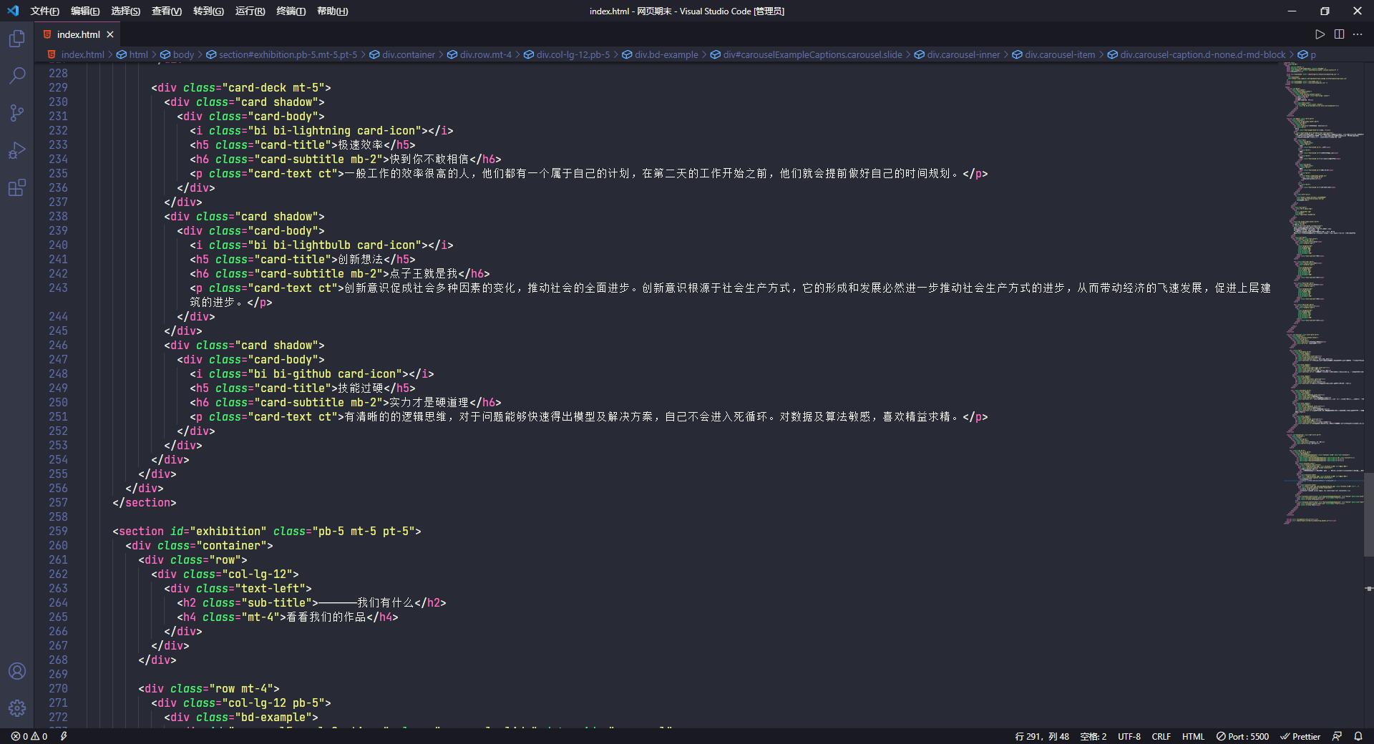Image resolution: width=1374 pixels, height=744 pixels.
Task: Click the VS Code logo icon
Action: click(x=13, y=11)
